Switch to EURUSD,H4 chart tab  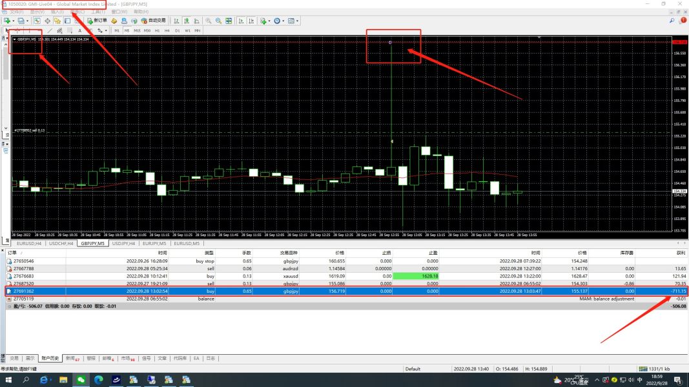click(x=29, y=243)
